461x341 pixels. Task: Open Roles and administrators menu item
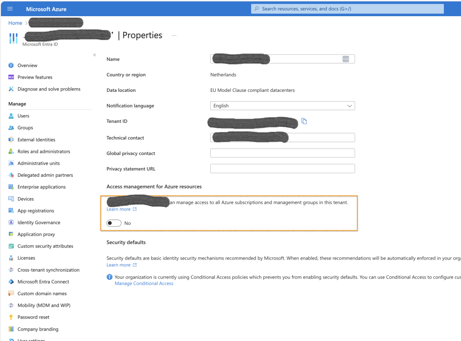pyautogui.click(x=44, y=152)
